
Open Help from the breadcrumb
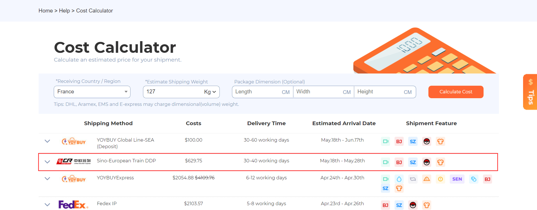[x=65, y=10]
